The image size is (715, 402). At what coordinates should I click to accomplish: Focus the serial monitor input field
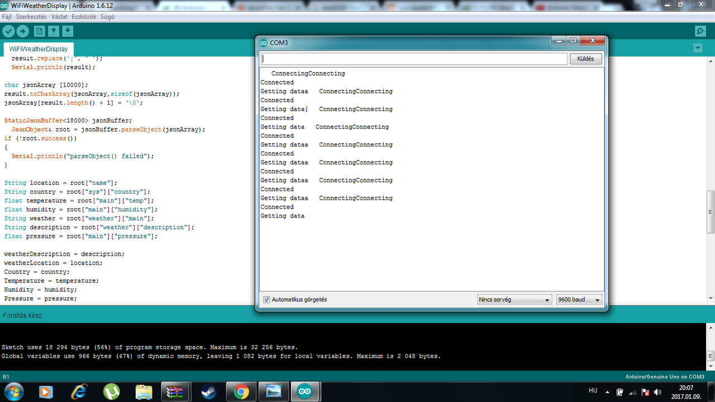[413, 59]
